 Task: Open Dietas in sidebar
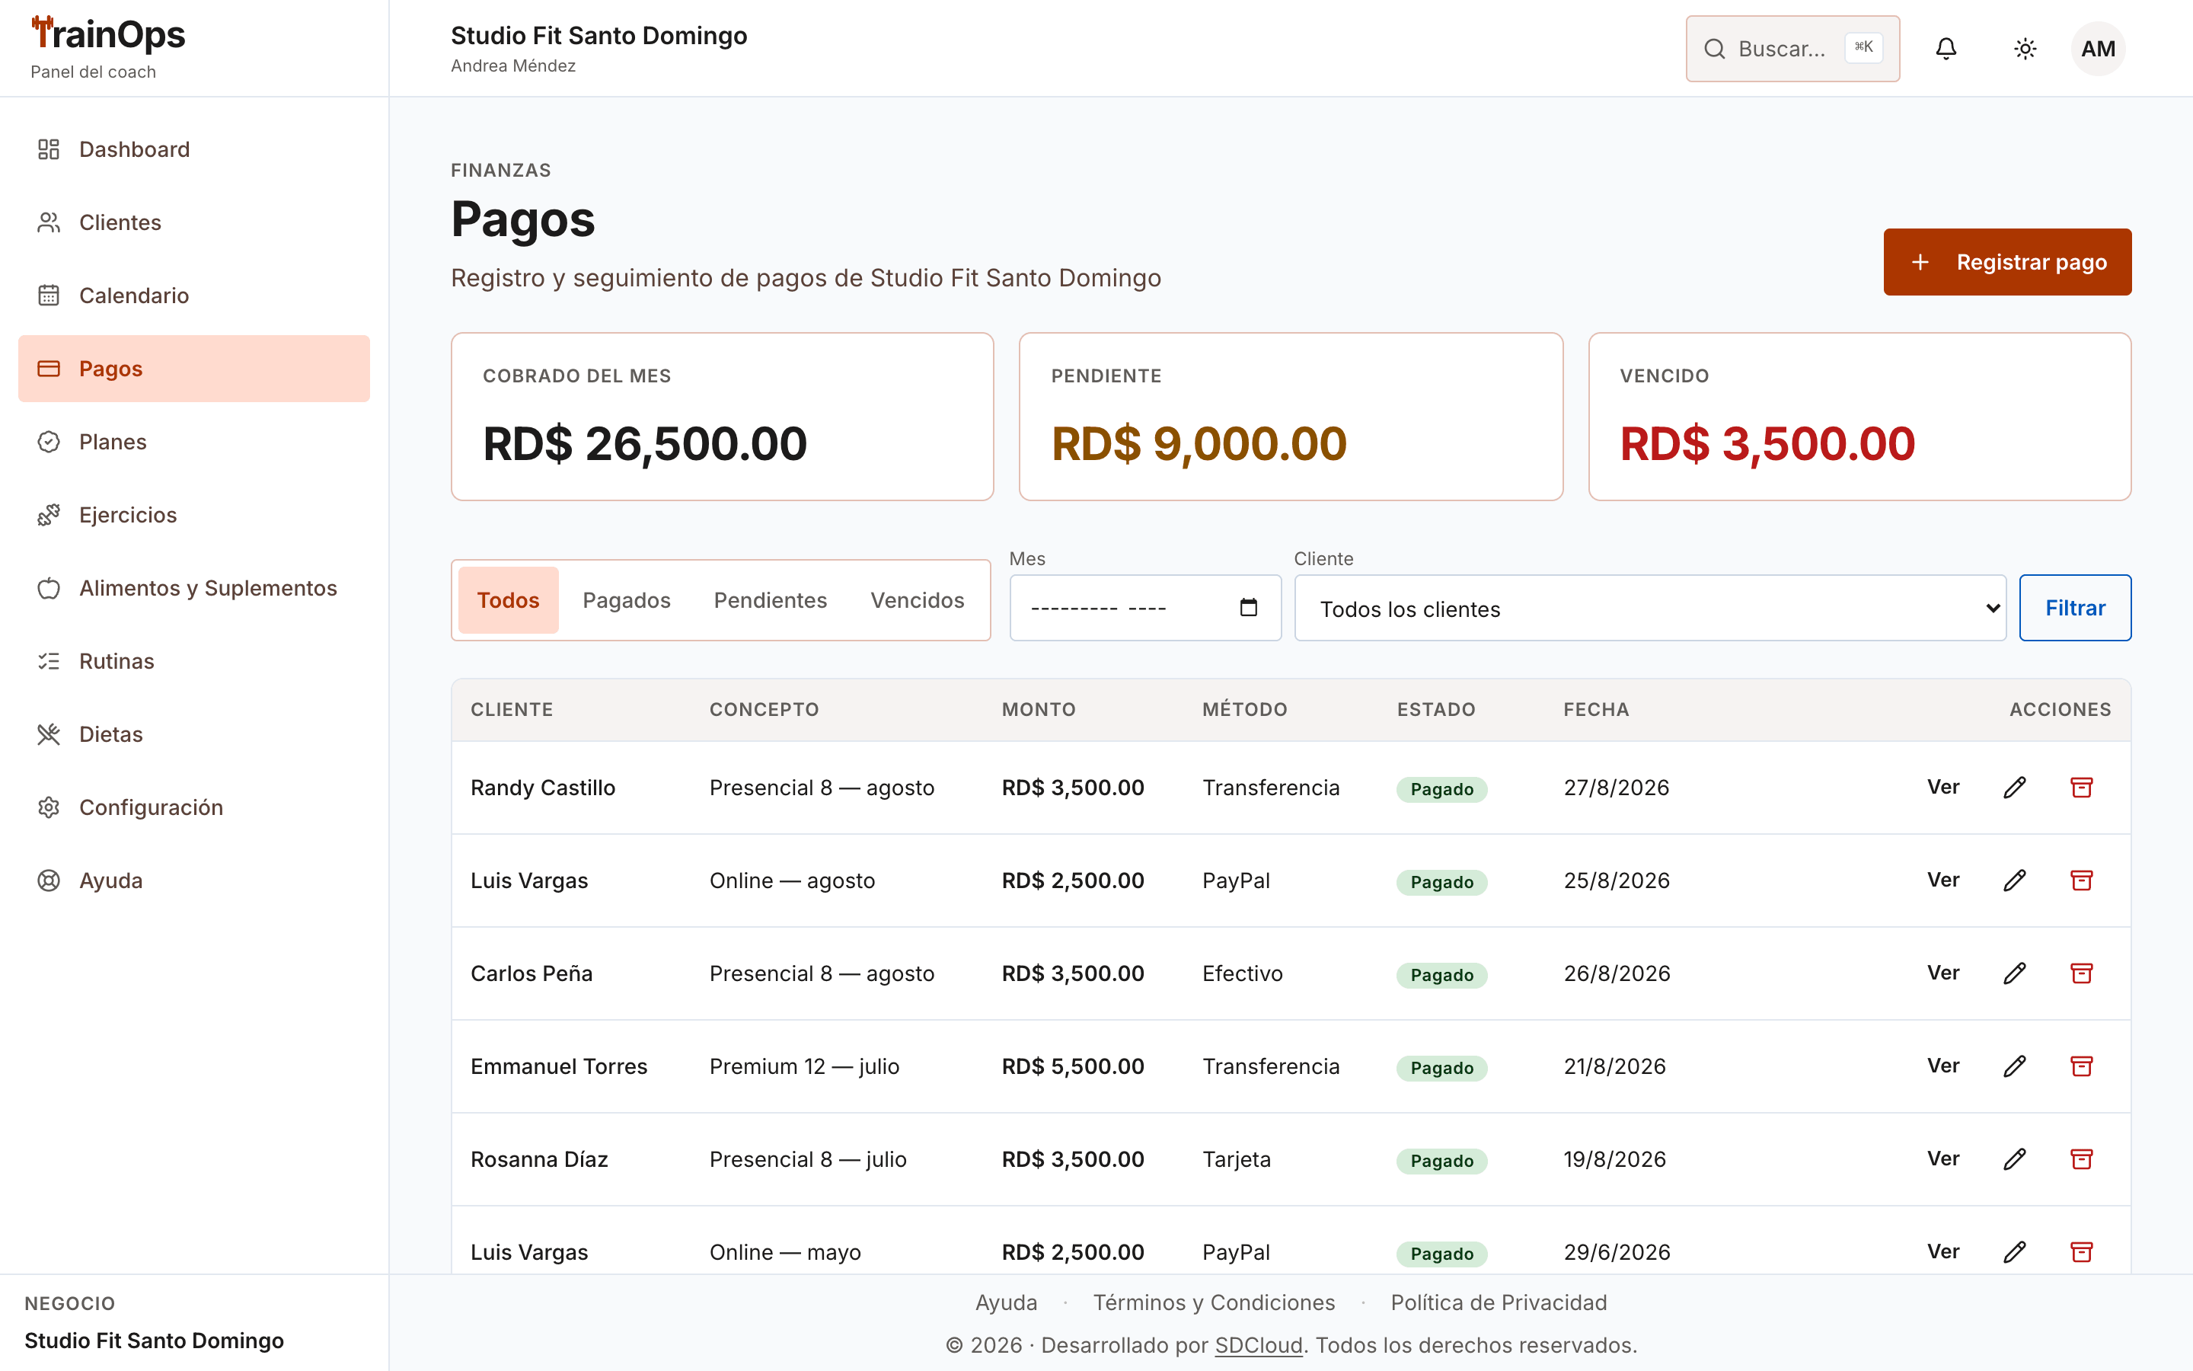(194, 734)
